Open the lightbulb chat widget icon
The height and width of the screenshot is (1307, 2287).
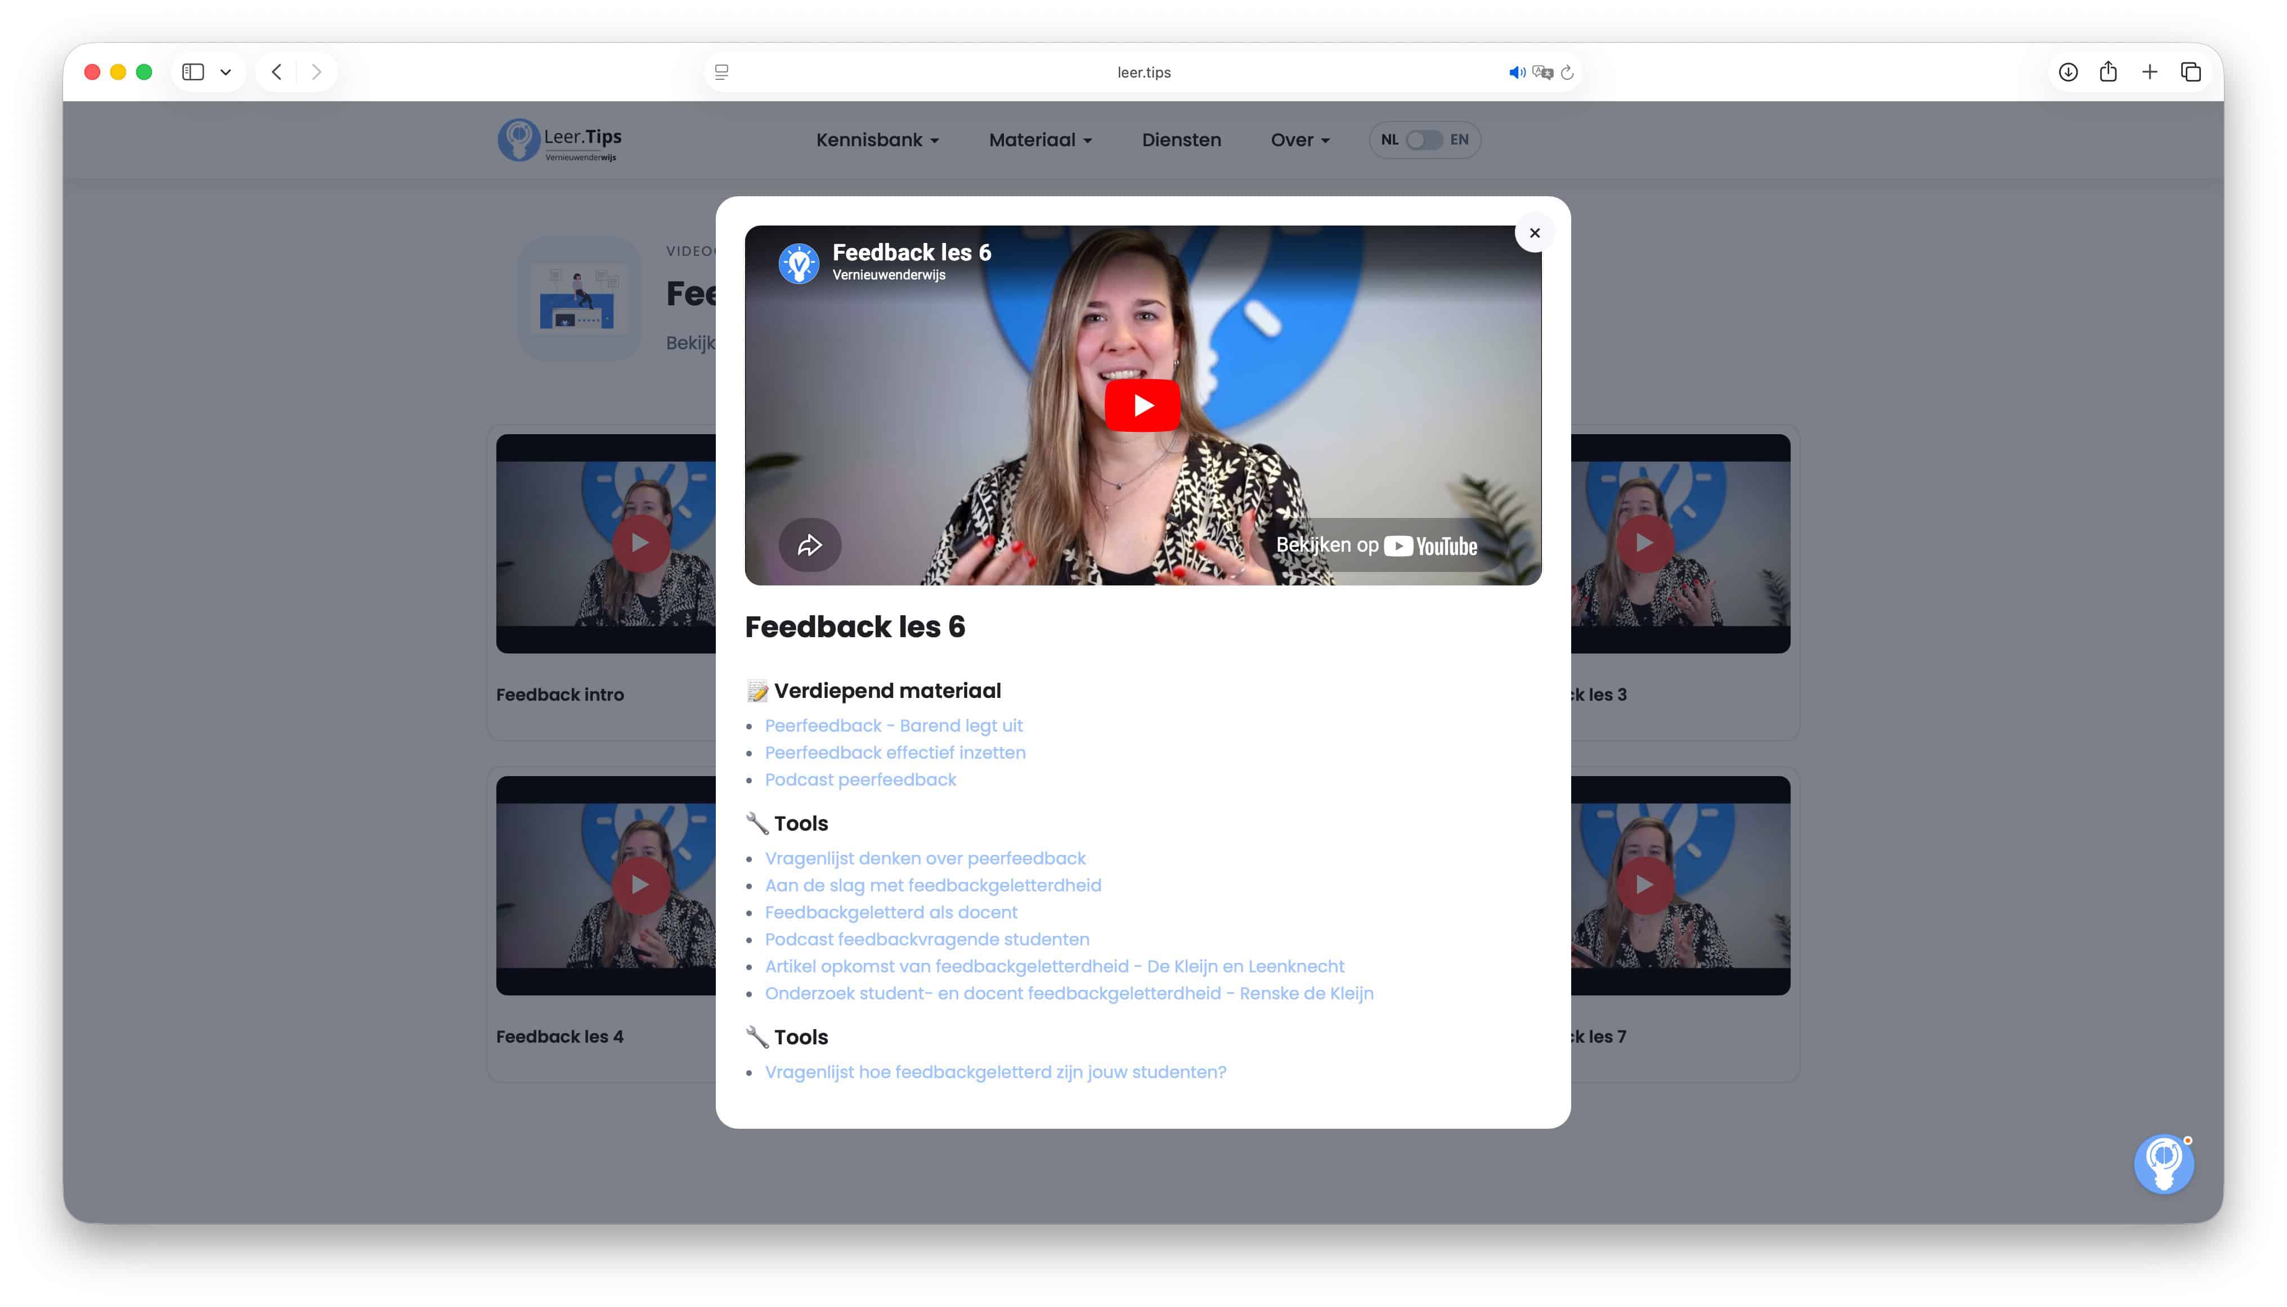(x=2163, y=1164)
